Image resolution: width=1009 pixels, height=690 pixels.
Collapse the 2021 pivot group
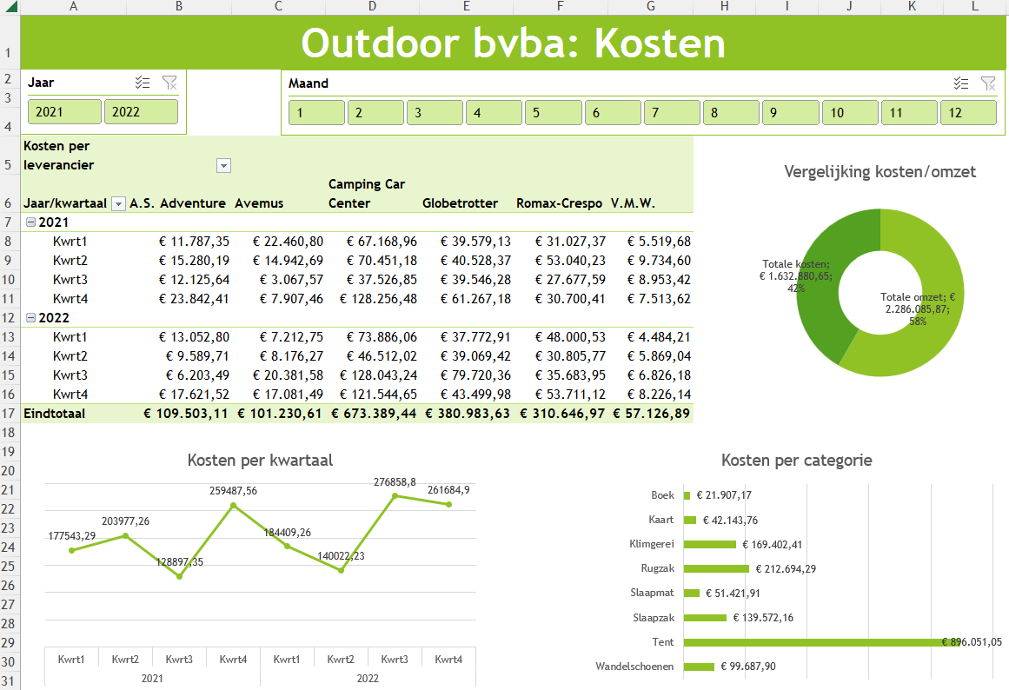[x=30, y=222]
